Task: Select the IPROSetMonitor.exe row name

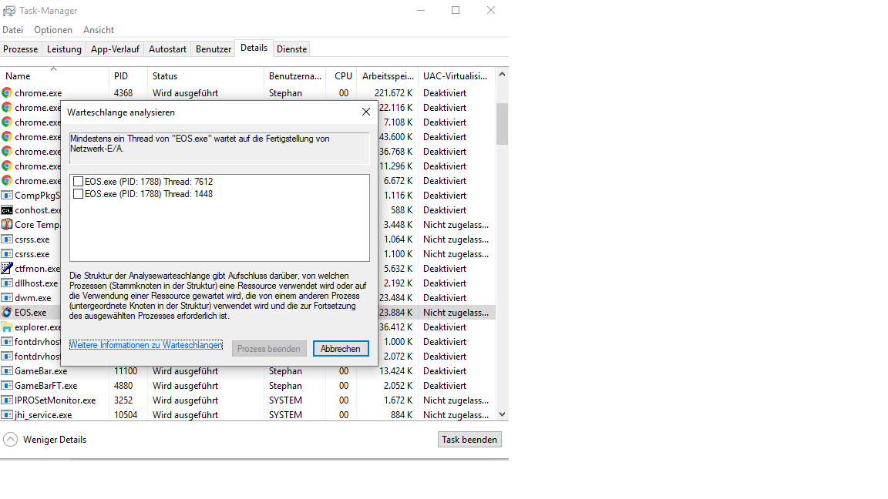Action: click(x=55, y=400)
